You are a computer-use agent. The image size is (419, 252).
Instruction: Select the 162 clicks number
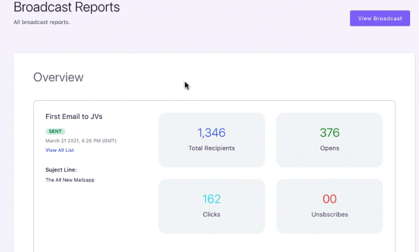pos(212,199)
